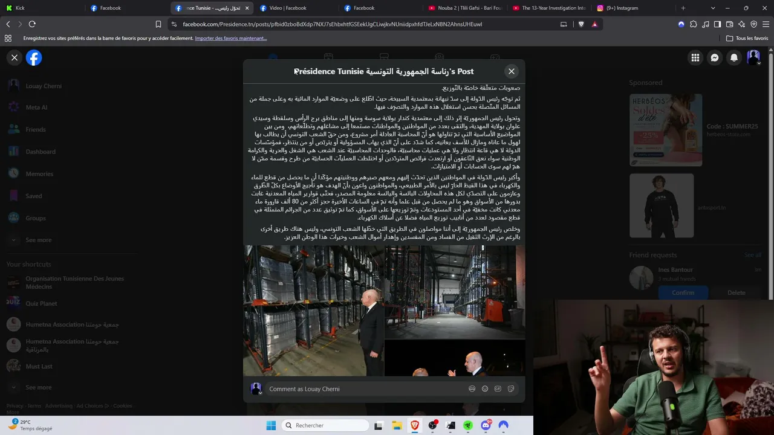Image resolution: width=774 pixels, height=435 pixels.
Task: Click the Herbéos soldes sponsored ad image
Action: (666, 130)
